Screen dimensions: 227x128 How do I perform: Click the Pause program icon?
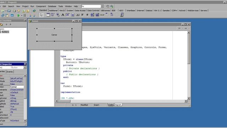(25, 15)
